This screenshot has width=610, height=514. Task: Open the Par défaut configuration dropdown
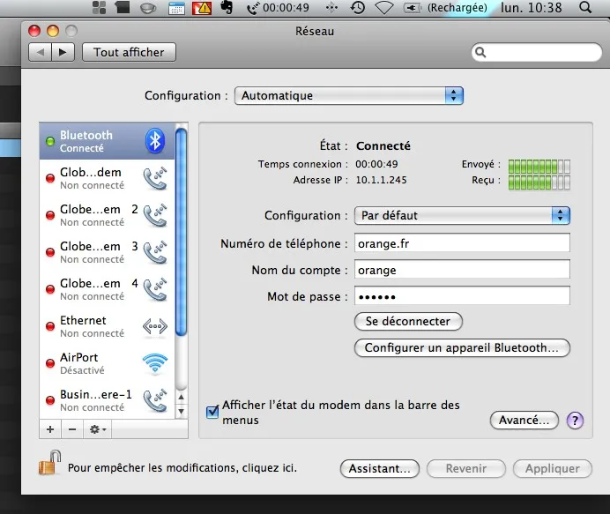point(462,215)
